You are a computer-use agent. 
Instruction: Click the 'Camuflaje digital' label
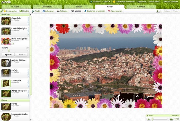pos(19,28)
